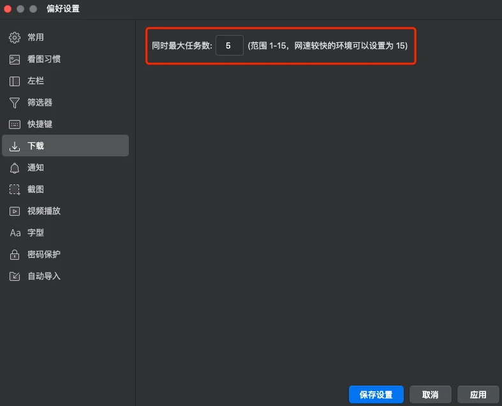Viewport: 502px width, 406px height.
Task: Select the 截图 screenshot icon
Action: click(x=15, y=190)
